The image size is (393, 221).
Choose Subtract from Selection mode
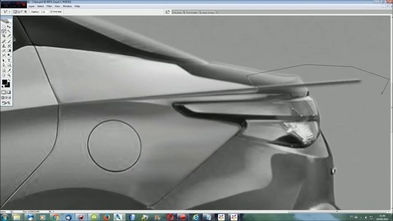[22, 12]
